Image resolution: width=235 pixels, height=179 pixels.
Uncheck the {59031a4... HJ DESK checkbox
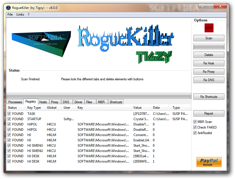(x=9, y=156)
